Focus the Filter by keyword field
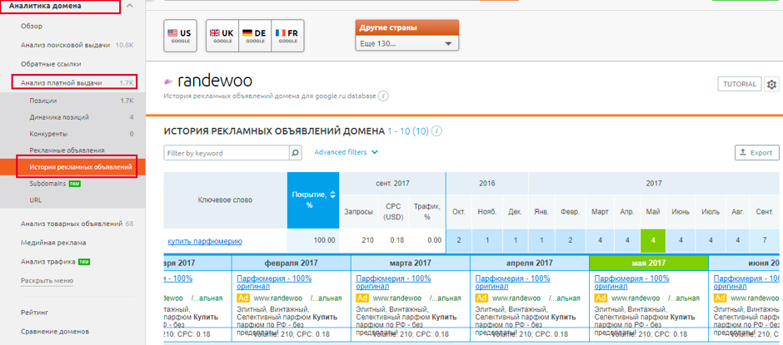Viewport: 783px width, 345px height. coord(227,153)
